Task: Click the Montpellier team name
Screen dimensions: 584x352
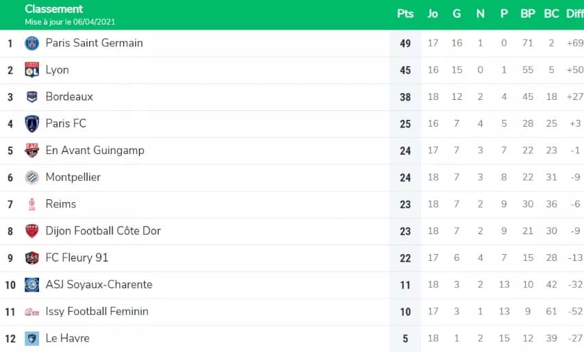Action: coord(73,177)
